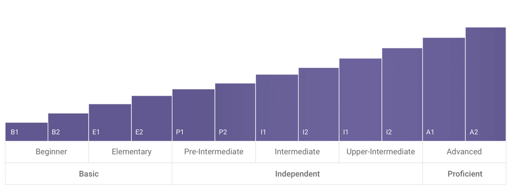Select the E2 level bar

pyautogui.click(x=152, y=118)
